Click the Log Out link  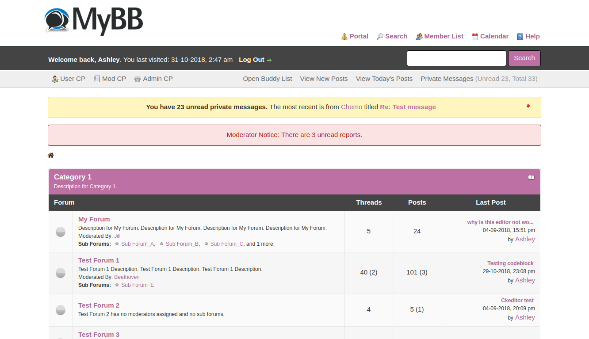252,60
